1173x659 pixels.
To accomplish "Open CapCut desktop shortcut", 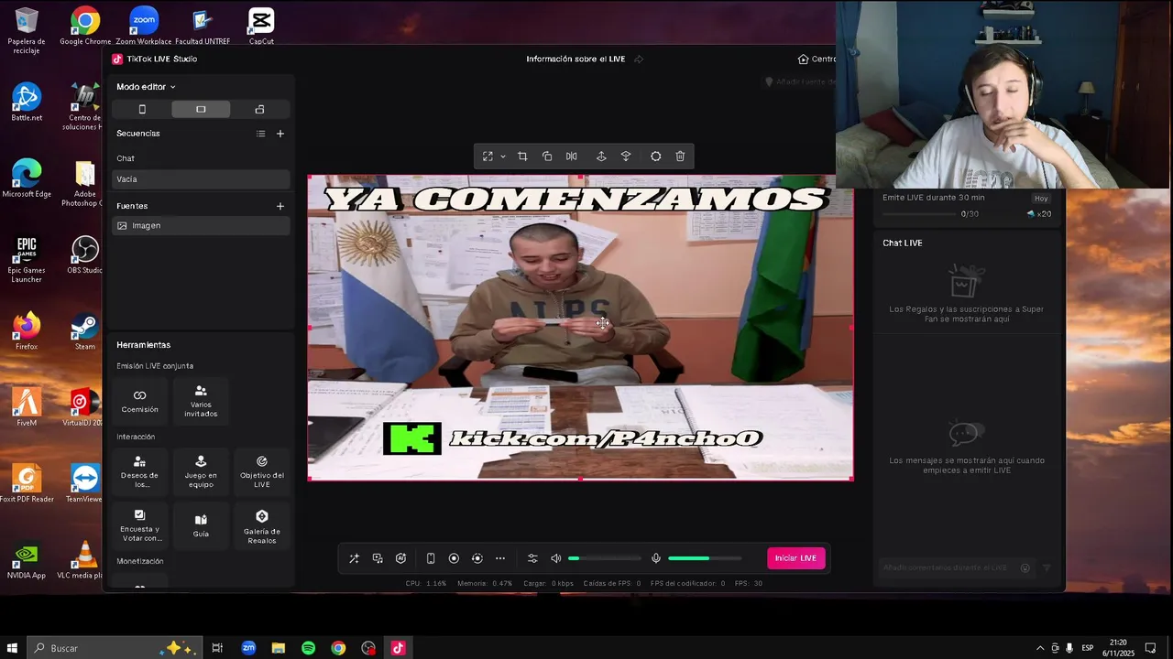I will click(261, 27).
